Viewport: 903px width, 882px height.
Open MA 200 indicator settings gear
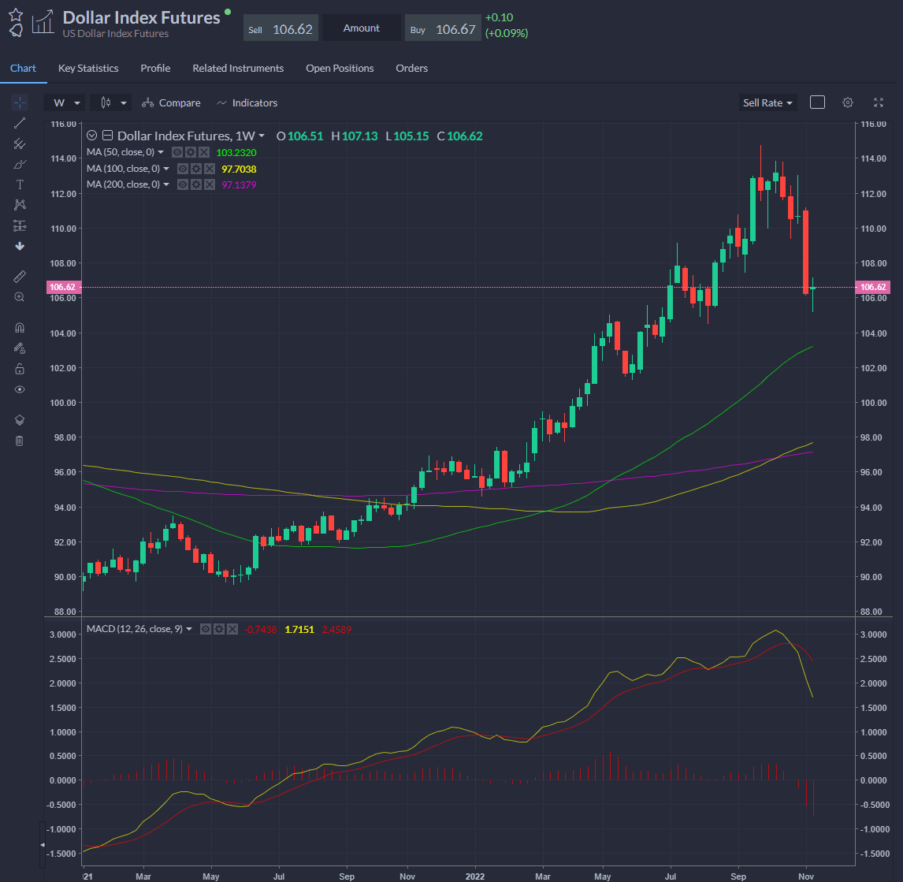pos(195,184)
